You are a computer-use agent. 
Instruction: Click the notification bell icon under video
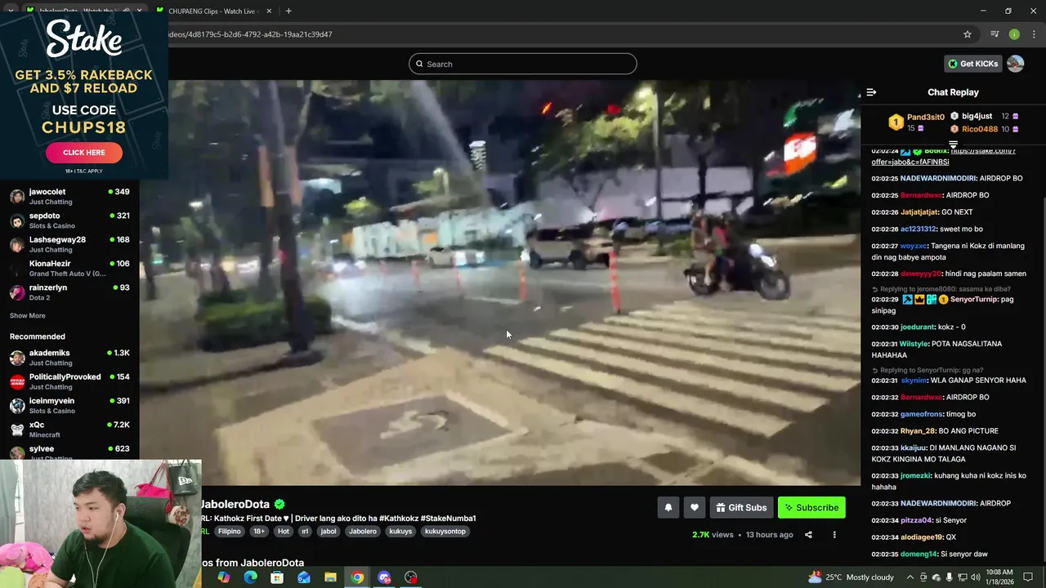pos(668,507)
